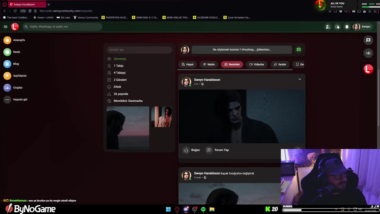Open the Opera menu icon

(x=4, y=4)
